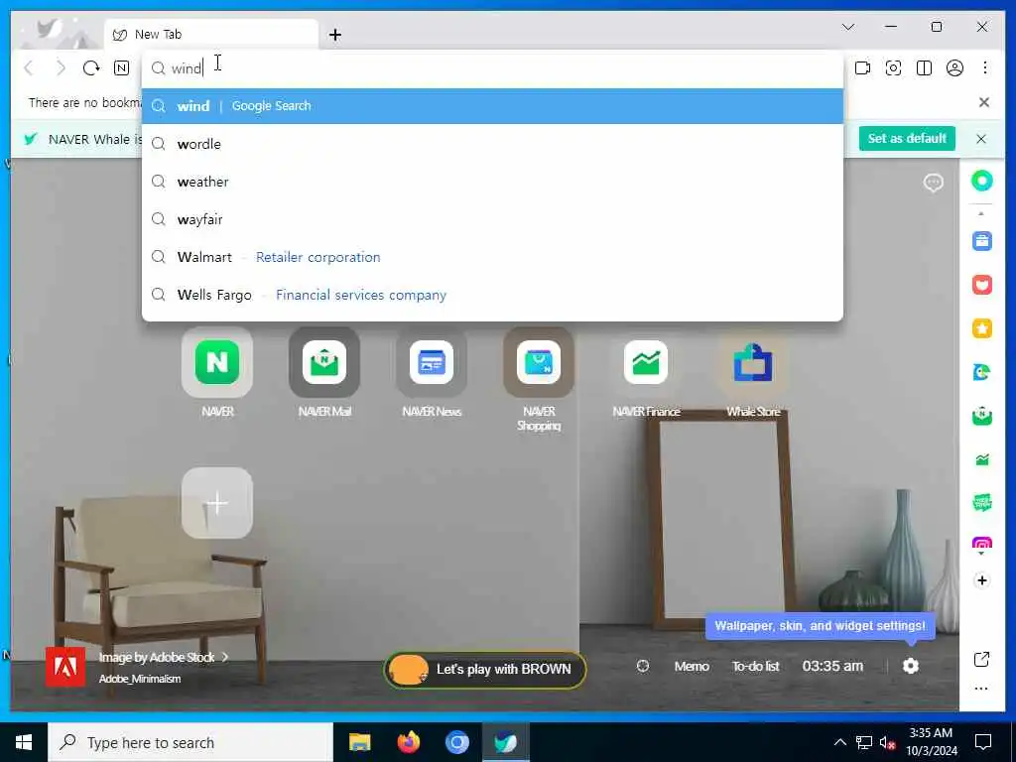Screen dimensions: 1016x762
Task: Click the Windows taskbar search box
Action: [x=190, y=742]
